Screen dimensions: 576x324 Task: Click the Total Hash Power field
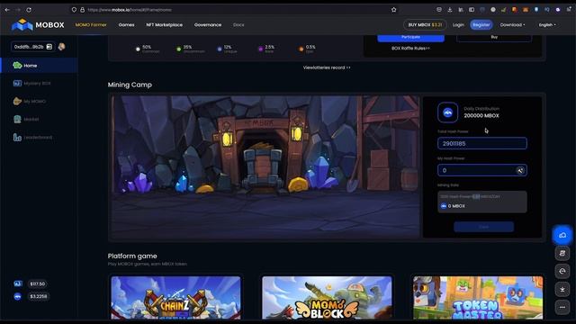[x=482, y=143]
